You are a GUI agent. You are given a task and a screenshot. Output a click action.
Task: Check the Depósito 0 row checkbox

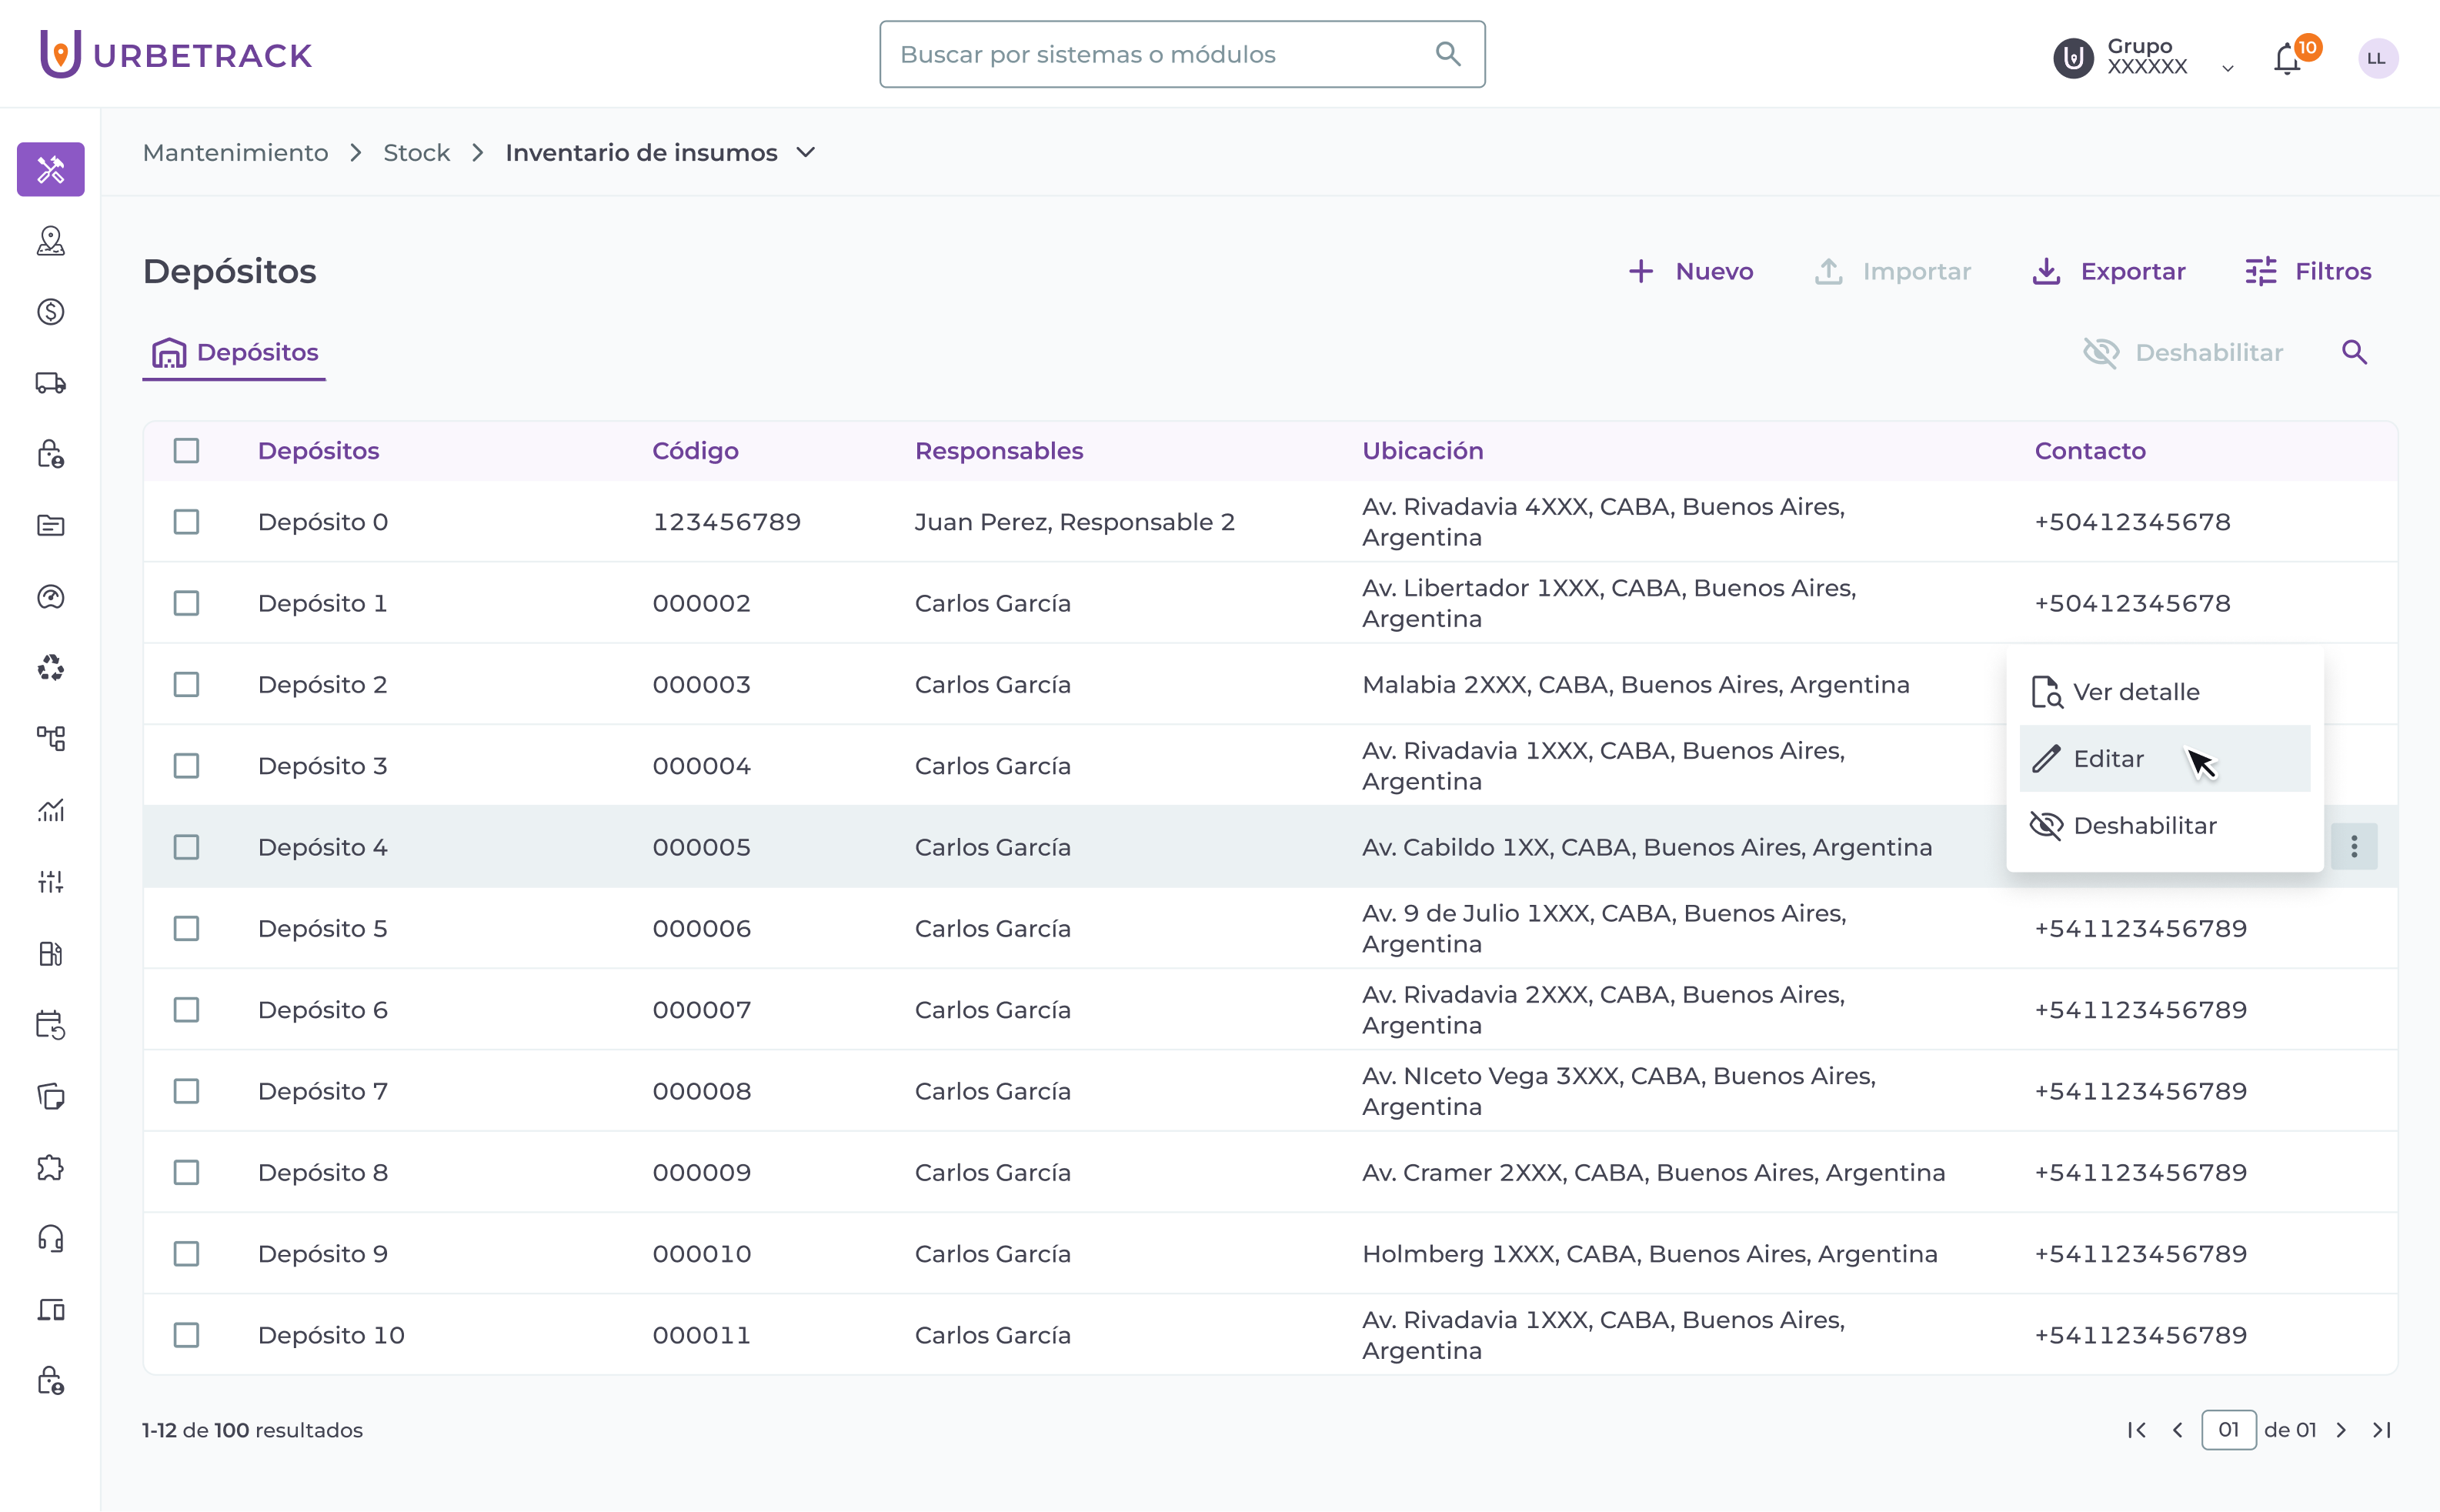point(186,522)
